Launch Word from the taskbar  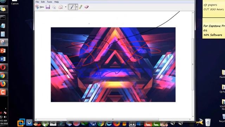click(x=3, y=59)
